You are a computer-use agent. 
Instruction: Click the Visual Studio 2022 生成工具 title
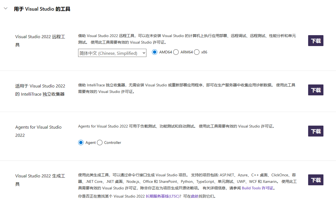(x=40, y=180)
